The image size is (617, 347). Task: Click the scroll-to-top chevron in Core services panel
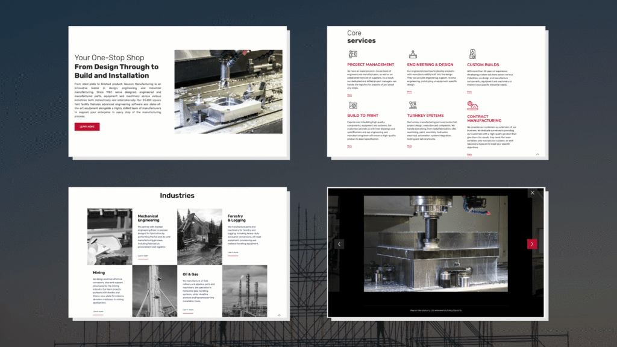[x=537, y=154]
